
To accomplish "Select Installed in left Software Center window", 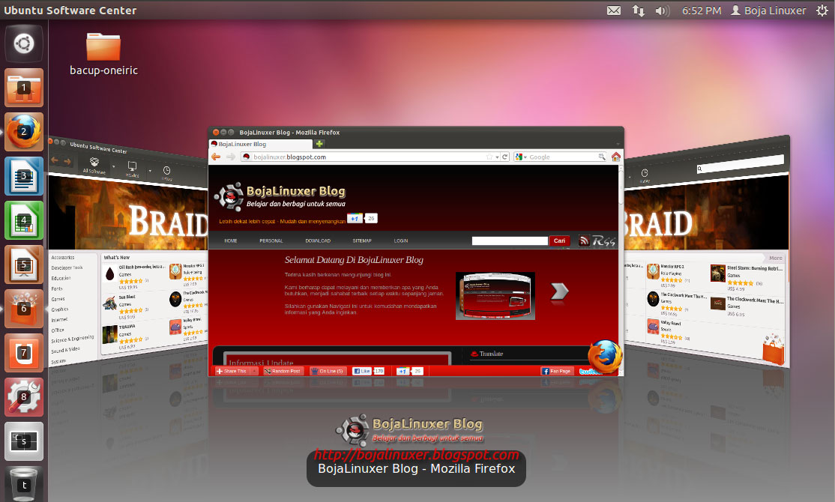I will tap(132, 170).
